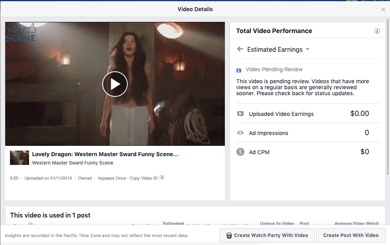Click the Owned status text
Viewport: 390px width, 245px height.
click(85, 178)
